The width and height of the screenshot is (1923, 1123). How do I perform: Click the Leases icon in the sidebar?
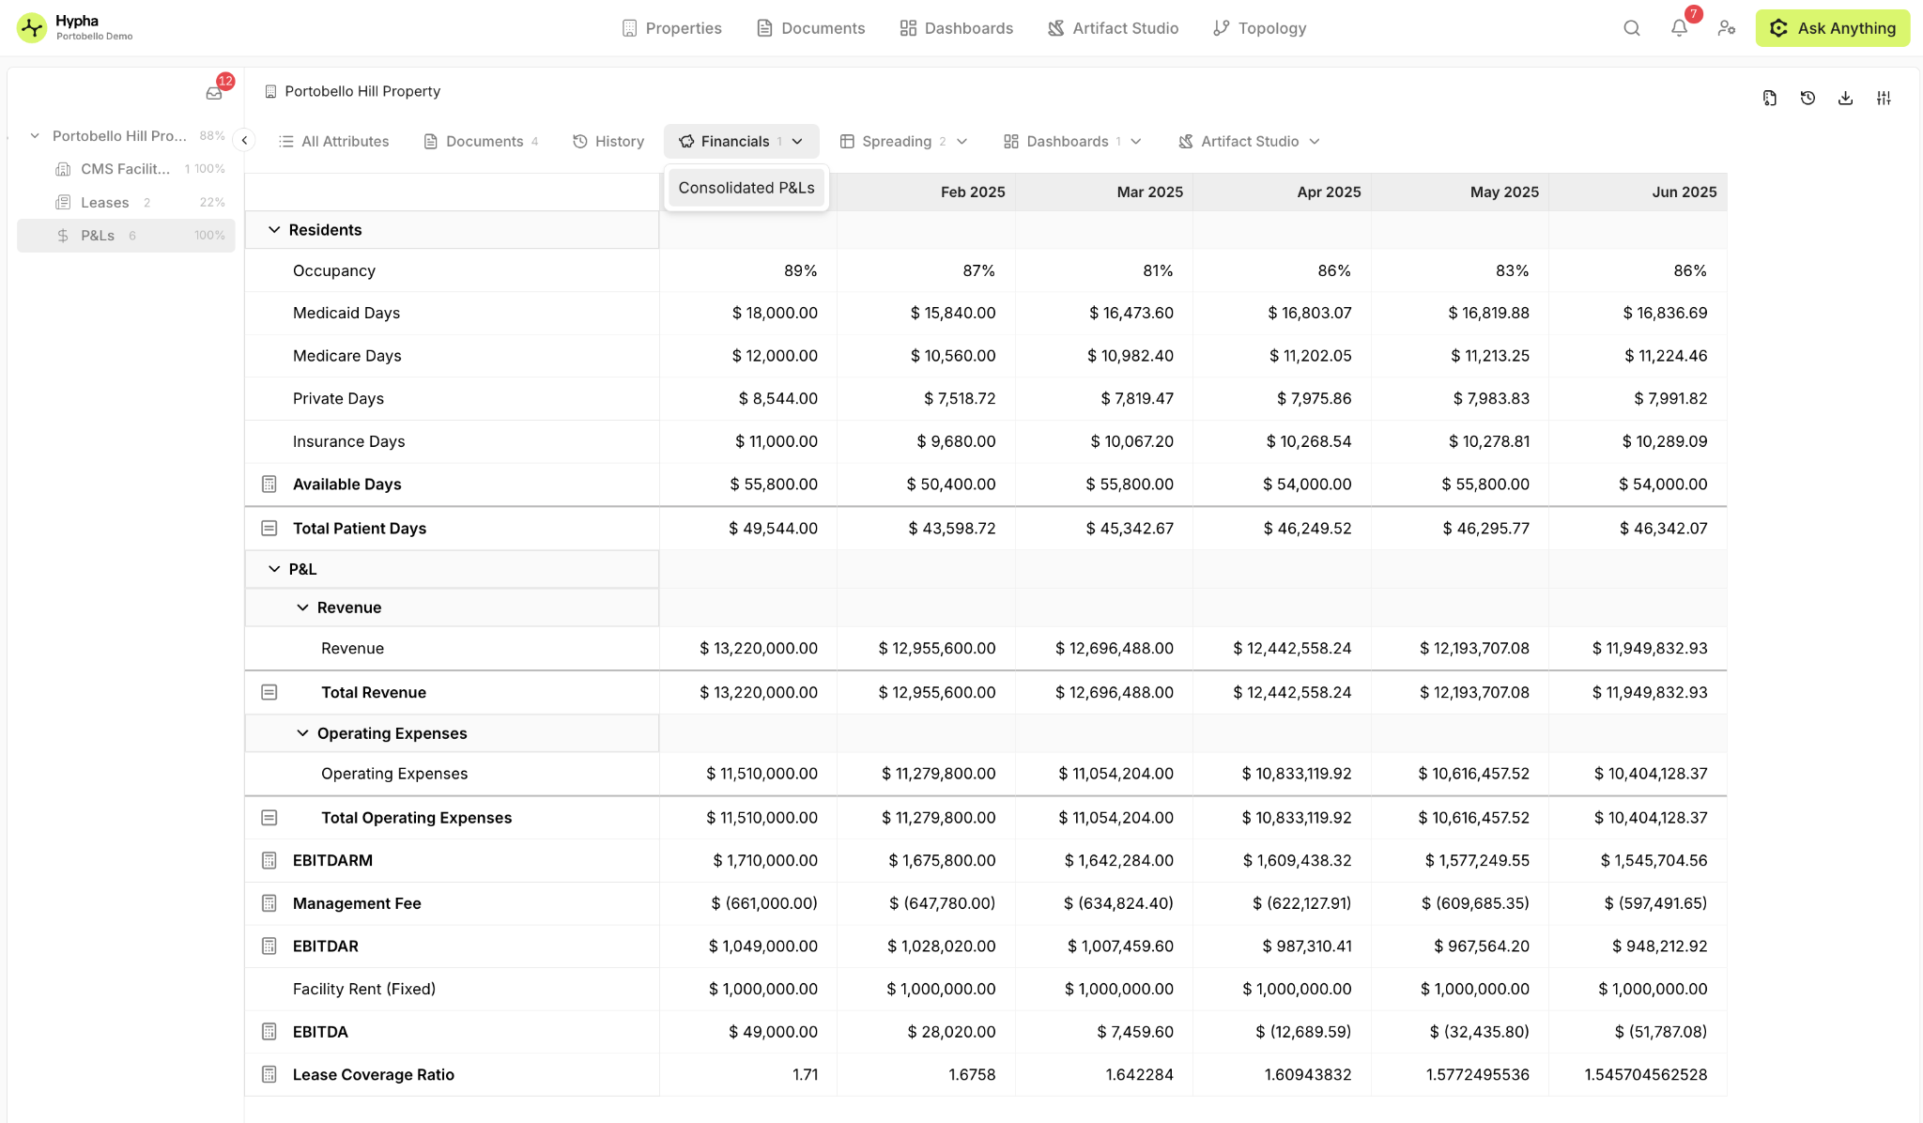63,202
